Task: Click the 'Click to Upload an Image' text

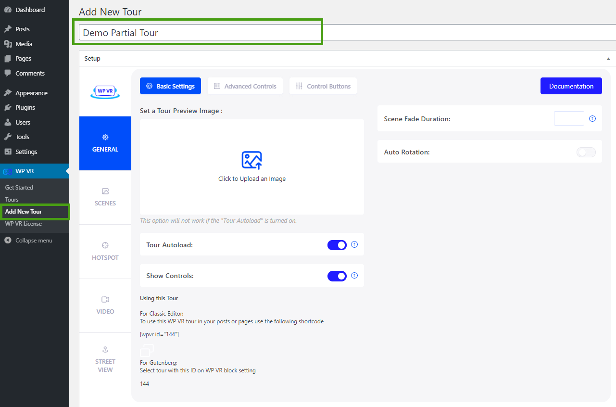Action: pyautogui.click(x=252, y=178)
